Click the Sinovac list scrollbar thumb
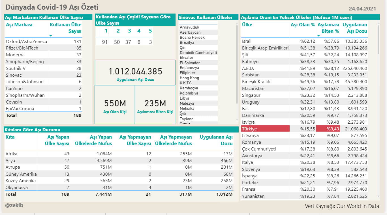The height and width of the screenshot is (215, 387). point(237,64)
